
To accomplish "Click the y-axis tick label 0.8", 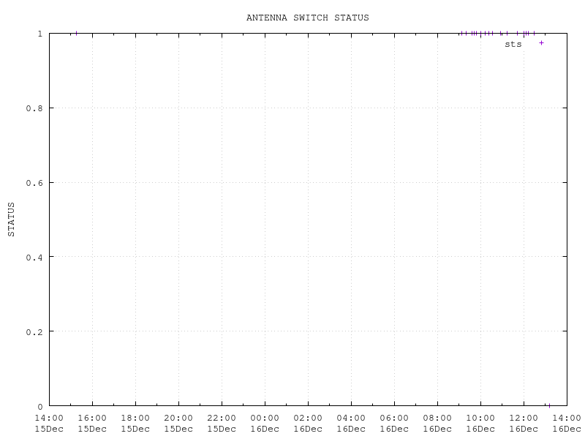I will pos(34,108).
